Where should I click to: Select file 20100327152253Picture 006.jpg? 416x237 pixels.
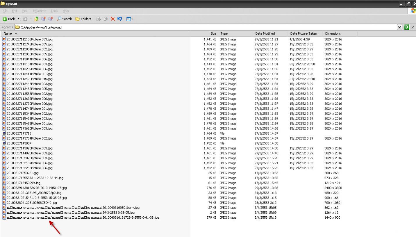pyautogui.click(x=30, y=168)
